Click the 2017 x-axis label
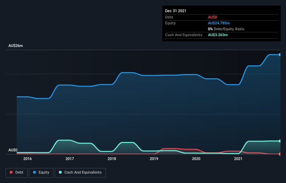The height and width of the screenshot is (183, 286). click(x=70, y=159)
